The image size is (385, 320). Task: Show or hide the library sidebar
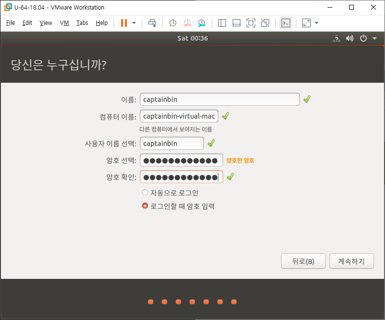coord(222,23)
